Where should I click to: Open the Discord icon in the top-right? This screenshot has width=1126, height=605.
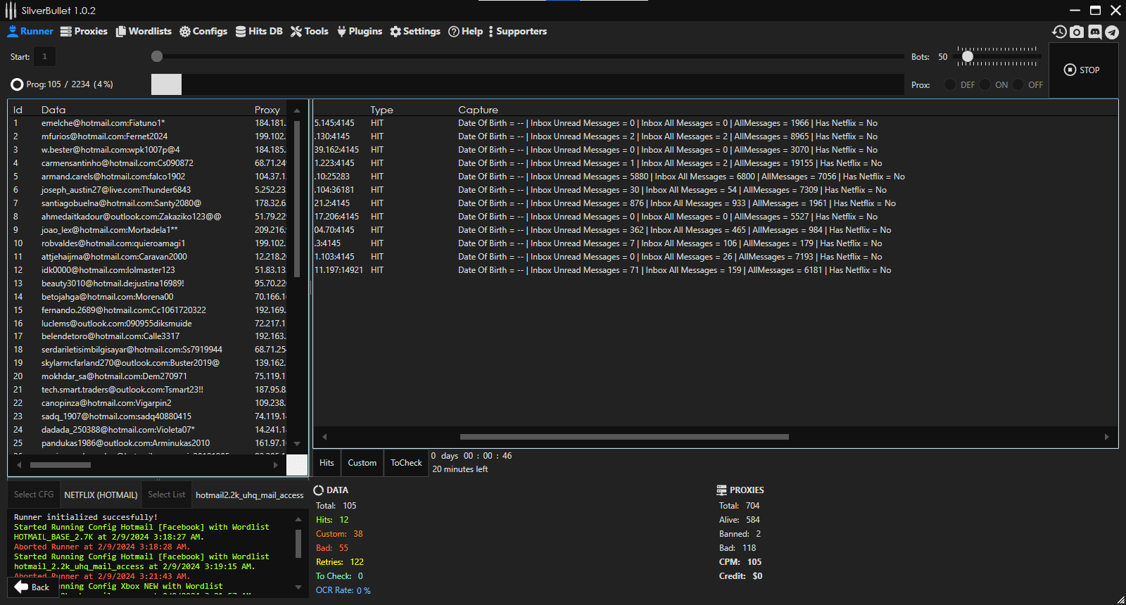point(1094,32)
